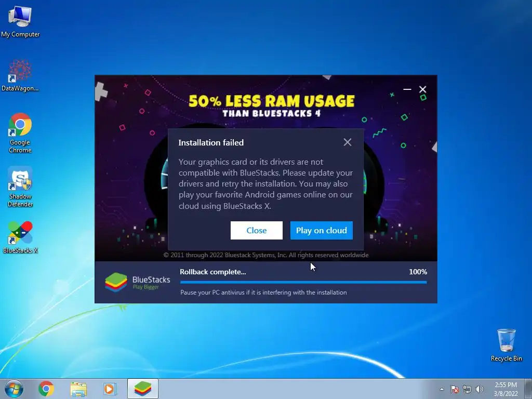This screenshot has width=532, height=399.
Task: Open the volume speaker tray icon
Action: [x=480, y=389]
